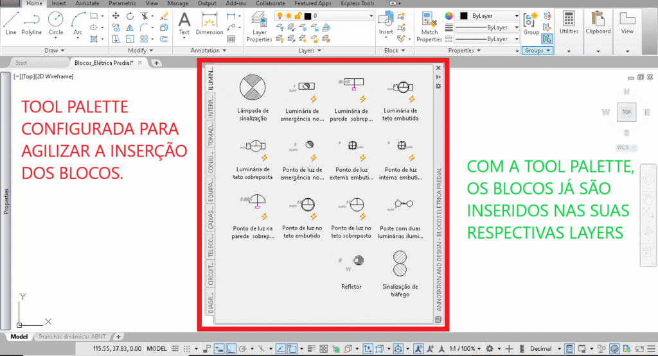Screen dimensions: 658x356
Task: Select the Arc tool
Action: (78, 25)
